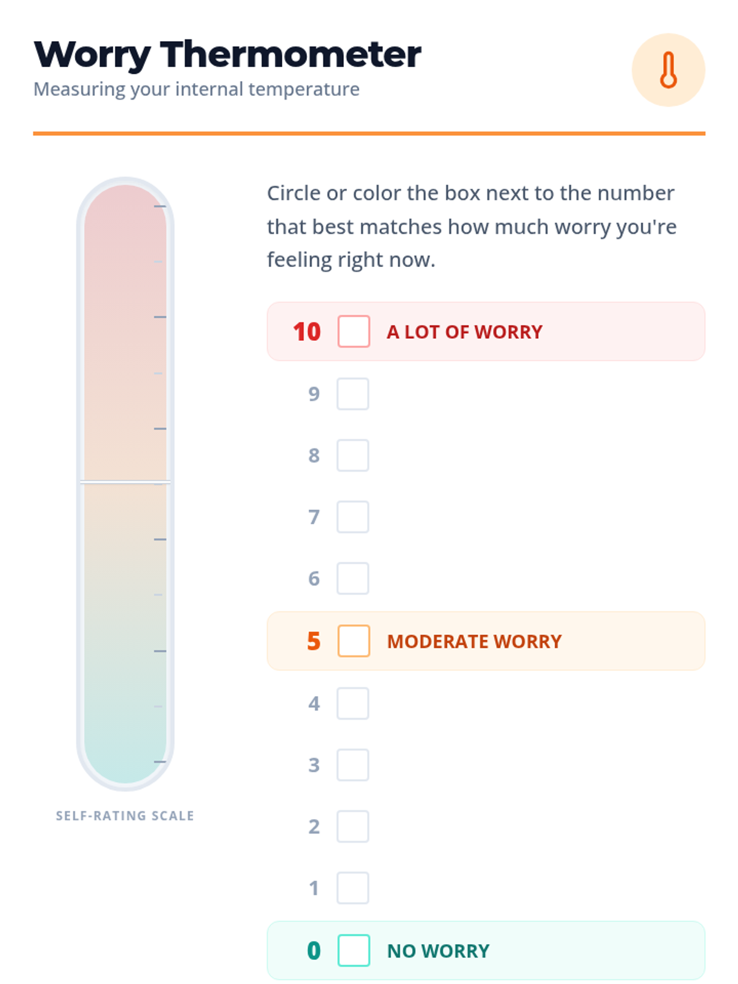This screenshot has width=738, height=984.
Task: Click the SELF-RATING SCALE caption
Action: 125,815
